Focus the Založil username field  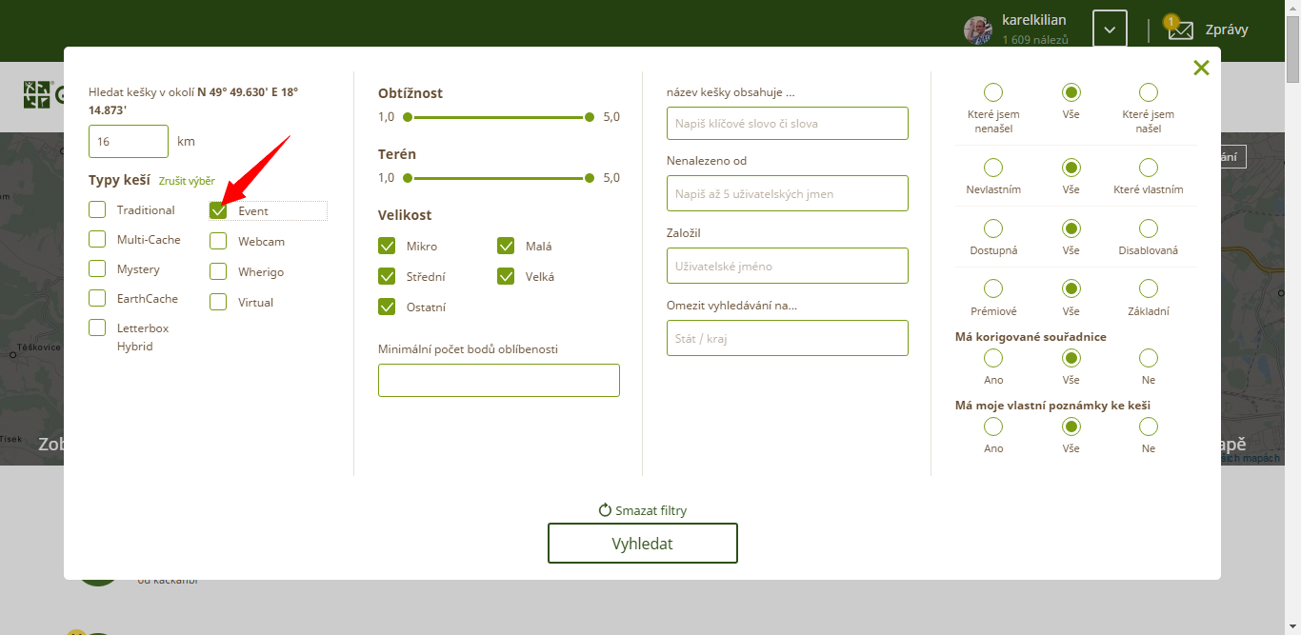(788, 266)
